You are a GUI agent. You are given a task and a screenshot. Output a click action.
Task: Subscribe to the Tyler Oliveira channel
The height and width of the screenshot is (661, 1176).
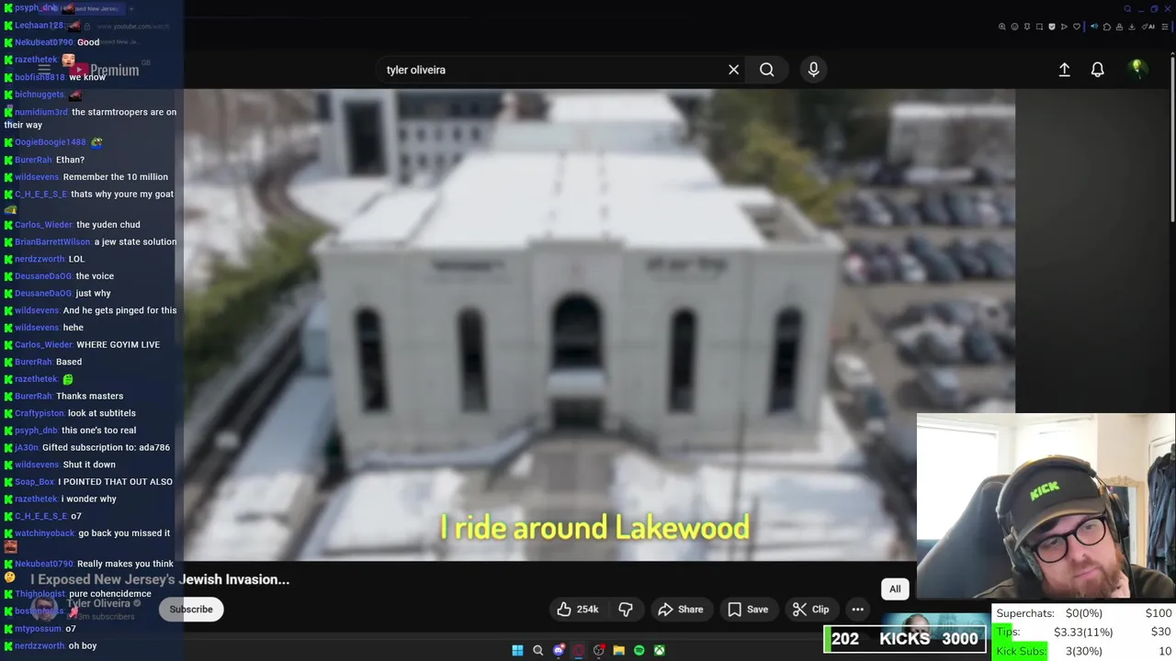coord(191,610)
